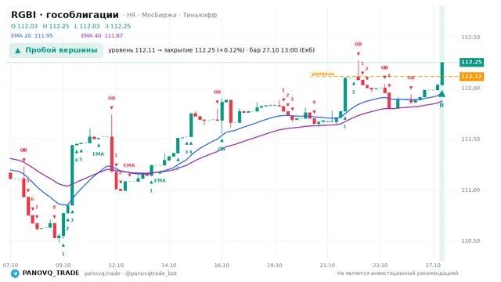Click the "H4" timeframe label
Image resolution: width=501 pixels, height=282 pixels.
pos(131,15)
